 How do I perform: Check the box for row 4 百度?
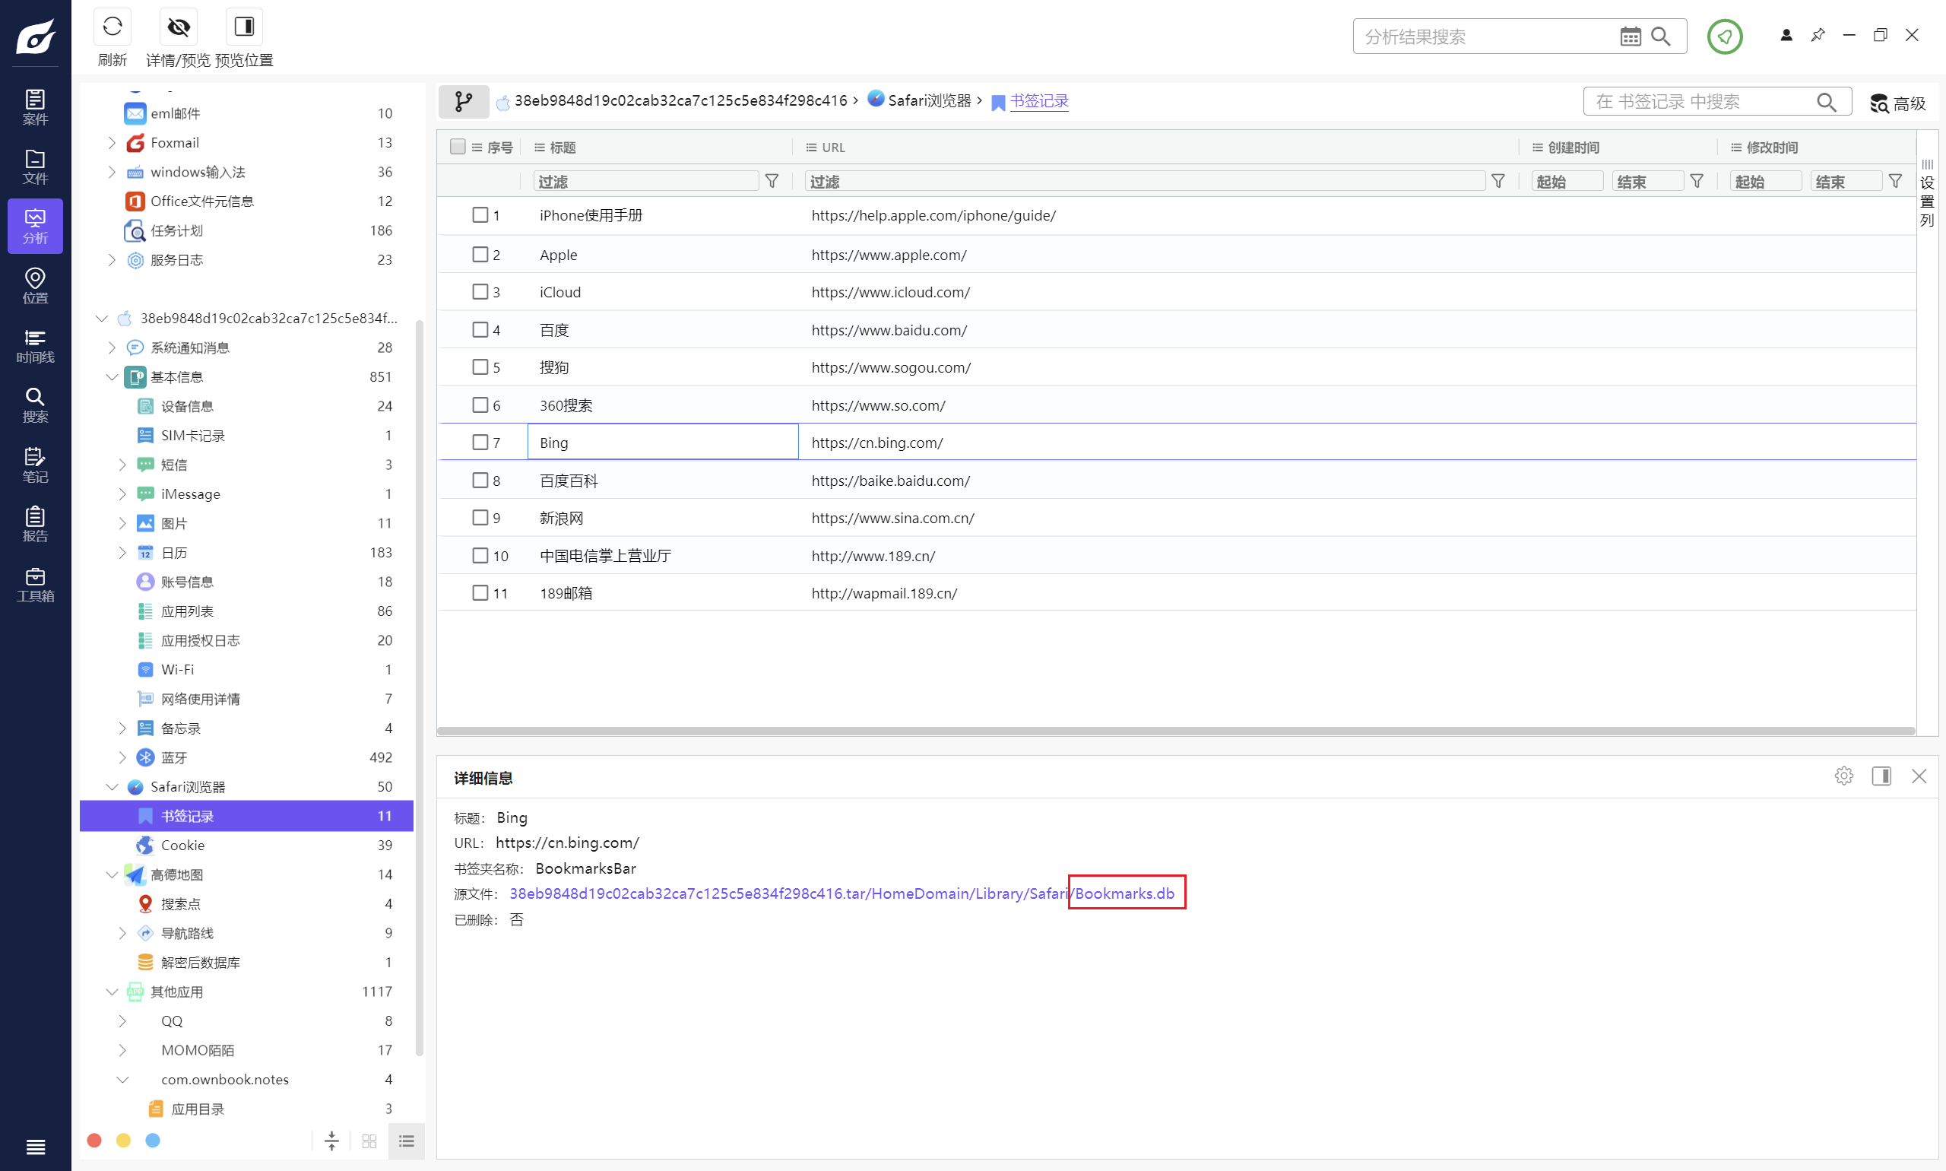click(480, 329)
